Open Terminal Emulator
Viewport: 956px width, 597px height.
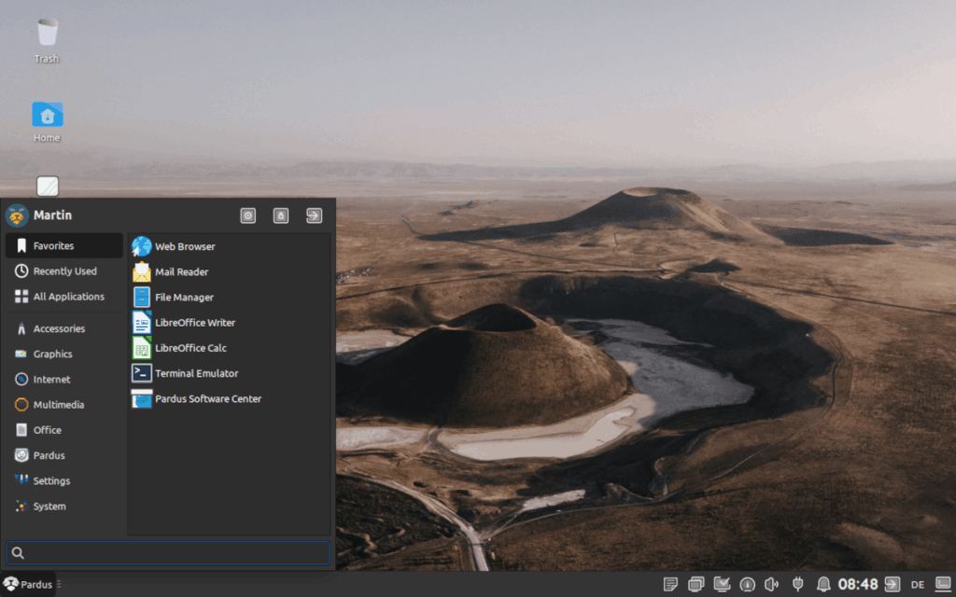coord(185,373)
